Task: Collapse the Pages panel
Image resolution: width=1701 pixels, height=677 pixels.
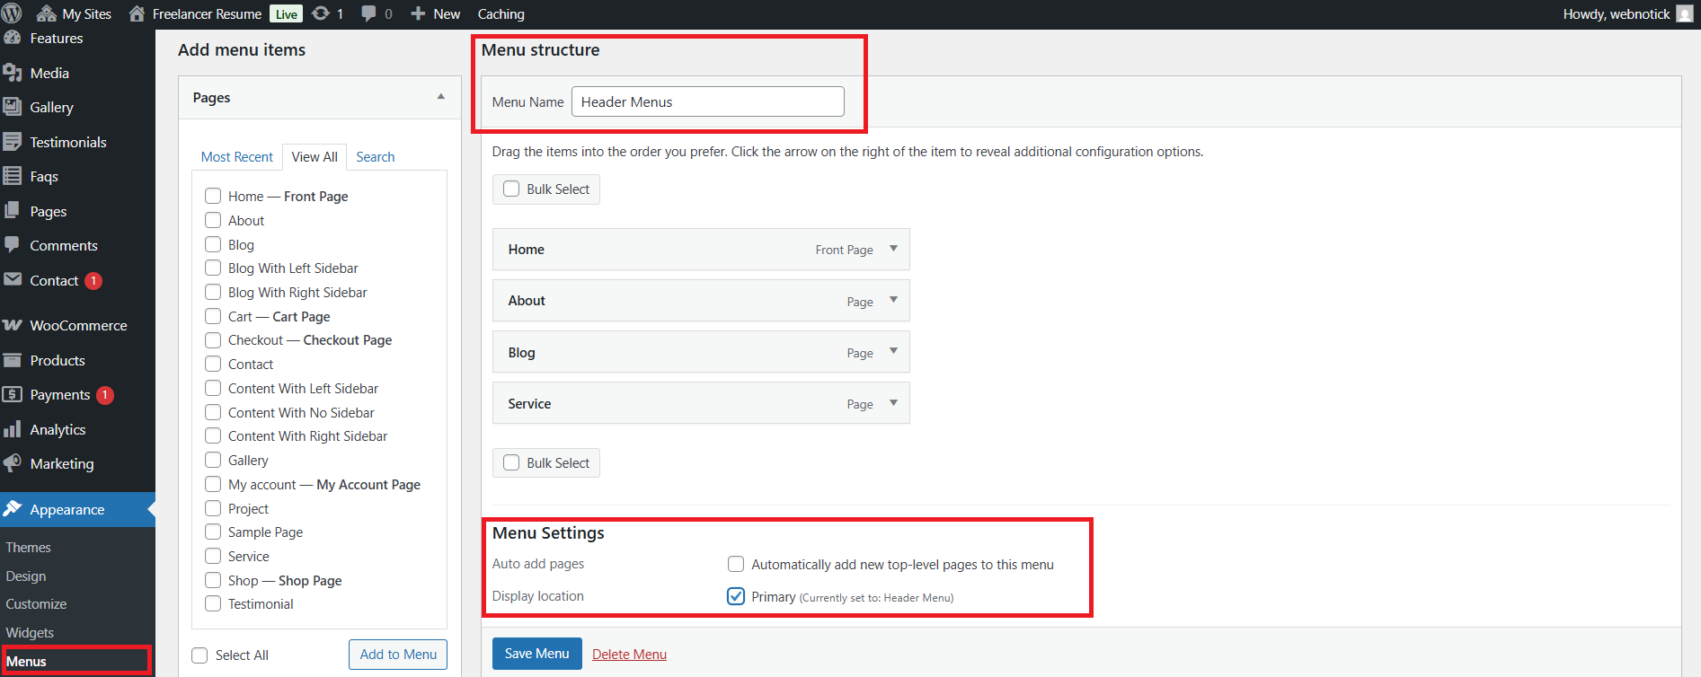Action: [440, 97]
